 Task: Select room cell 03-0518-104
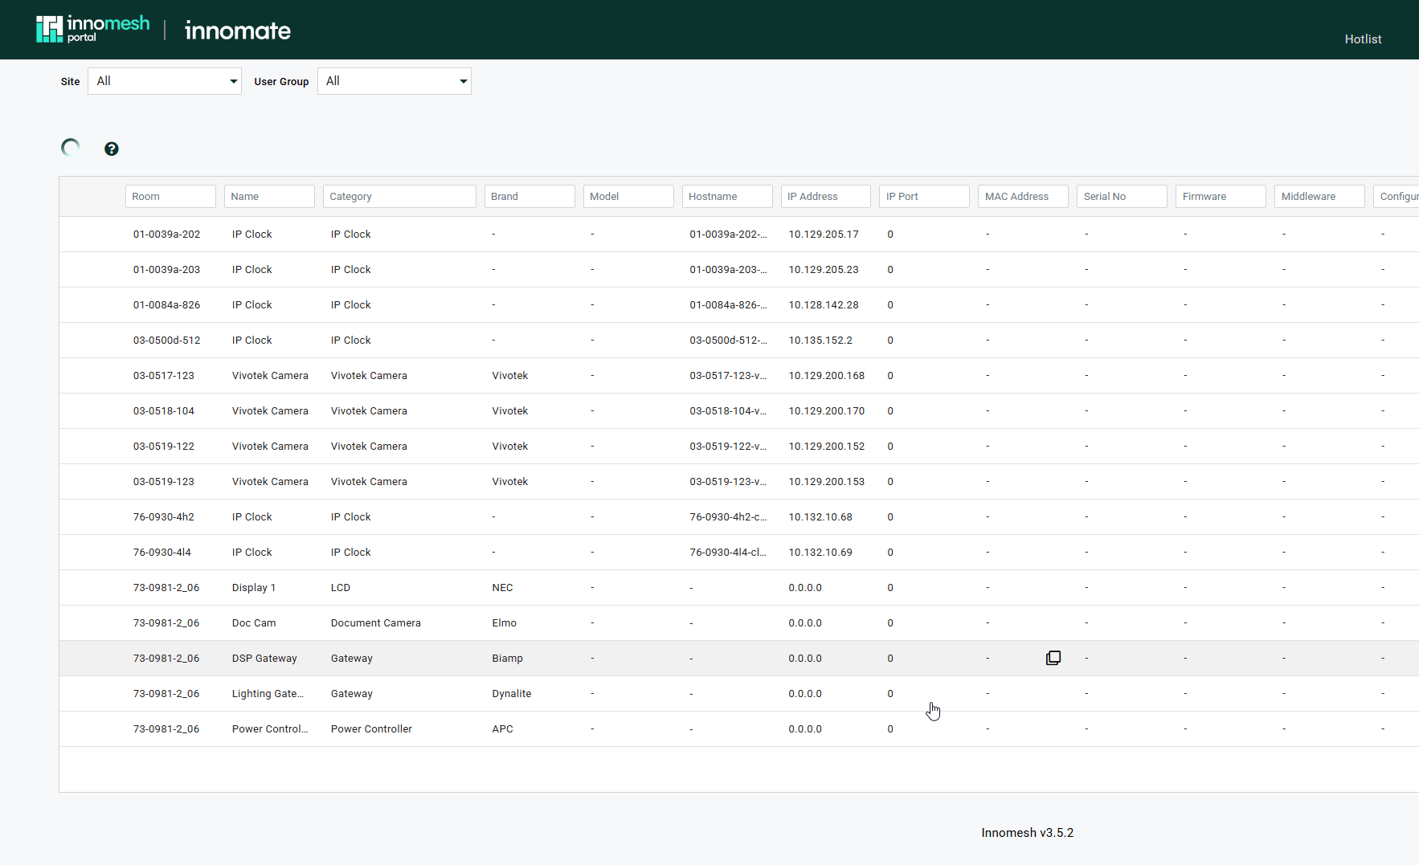click(x=164, y=411)
